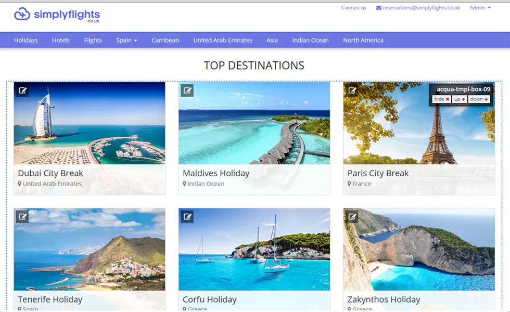Move template box down
This screenshot has width=510, height=312.
(479, 99)
